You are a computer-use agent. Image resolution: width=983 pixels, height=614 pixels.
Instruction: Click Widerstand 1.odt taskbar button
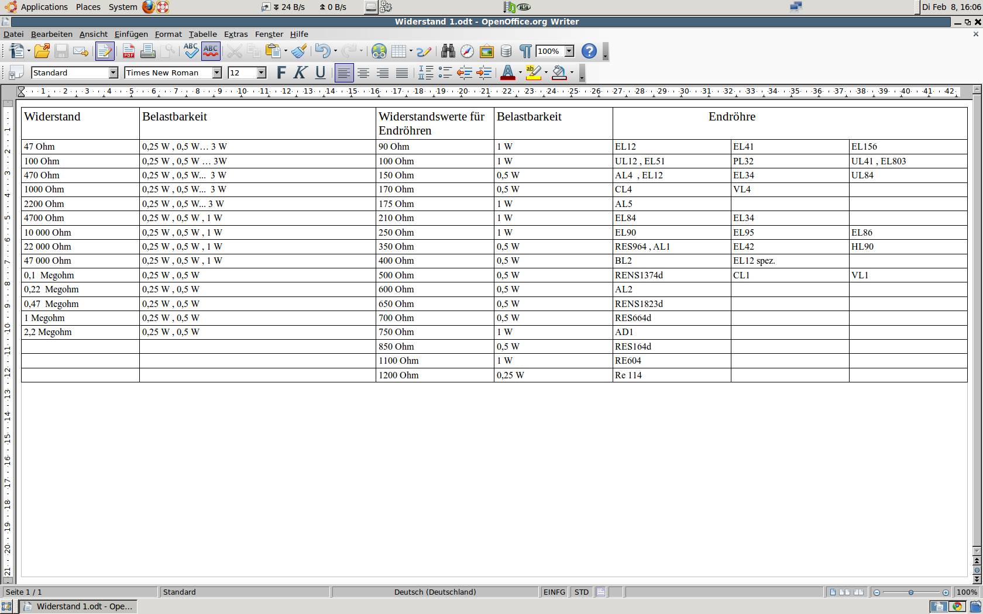(78, 606)
